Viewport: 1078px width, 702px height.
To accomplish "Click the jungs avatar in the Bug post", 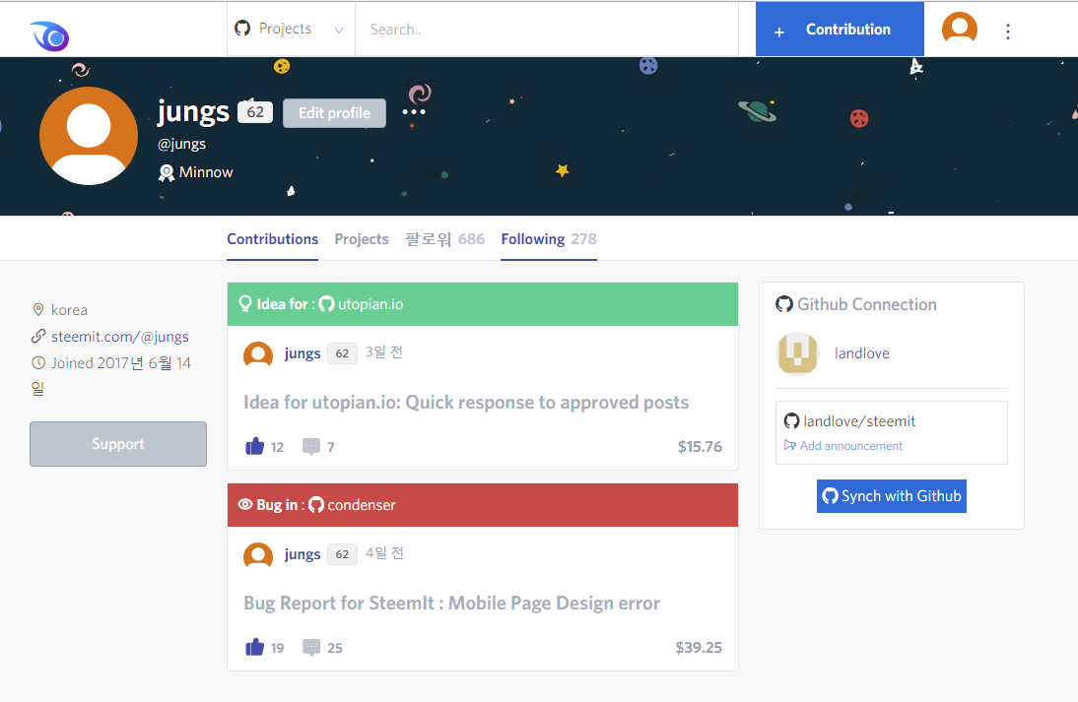I will [x=258, y=554].
